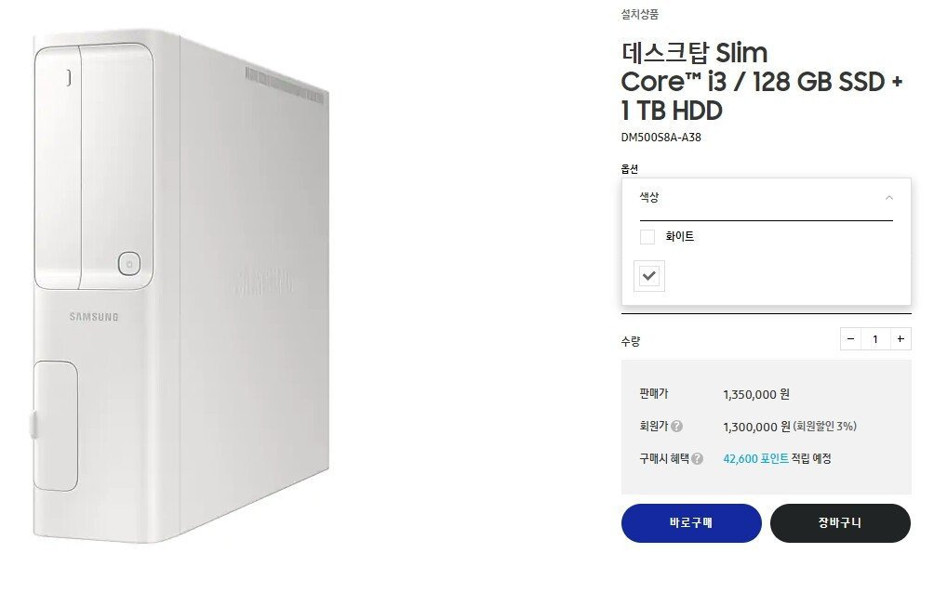Viewport: 934px width, 606px height.
Task: Click the 색상 option dropdown header
Action: (x=766, y=199)
